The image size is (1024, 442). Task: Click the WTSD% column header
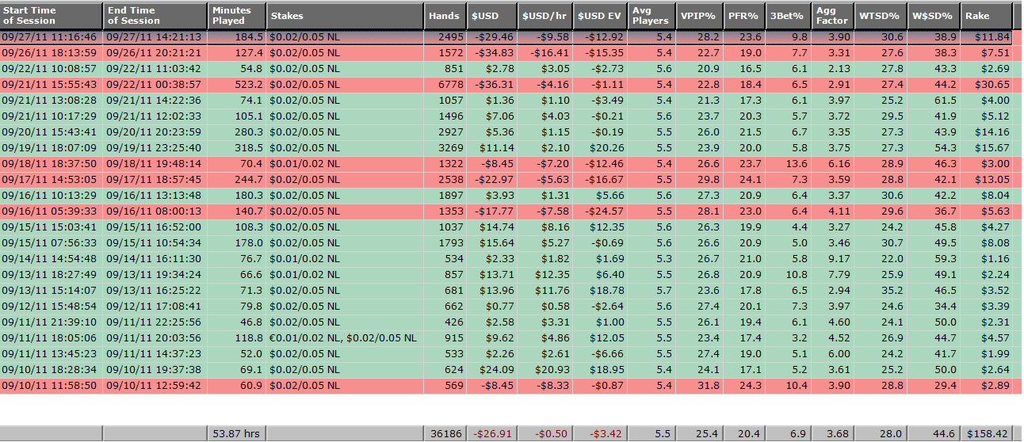point(881,15)
